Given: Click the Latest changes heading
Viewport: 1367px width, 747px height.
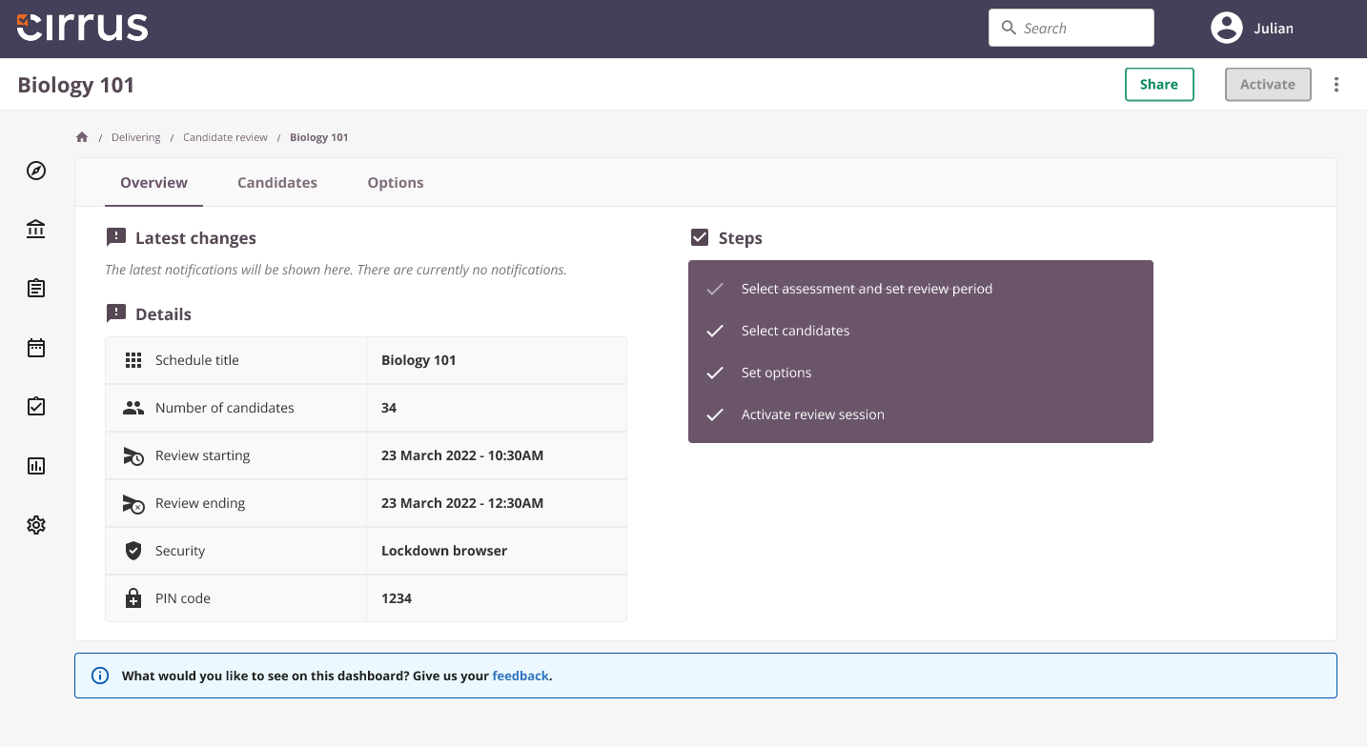Looking at the screenshot, I should coord(195,238).
